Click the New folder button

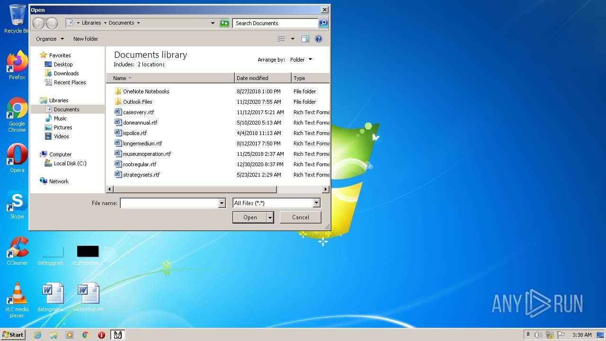(x=86, y=39)
